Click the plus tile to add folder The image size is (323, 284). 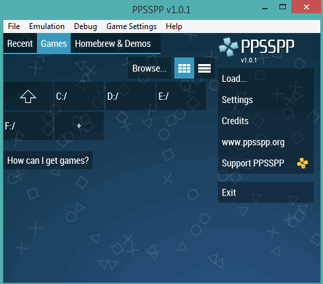coord(79,125)
